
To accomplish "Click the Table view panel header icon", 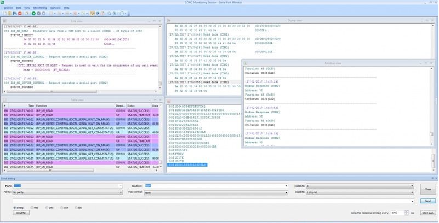I will point(4,100).
